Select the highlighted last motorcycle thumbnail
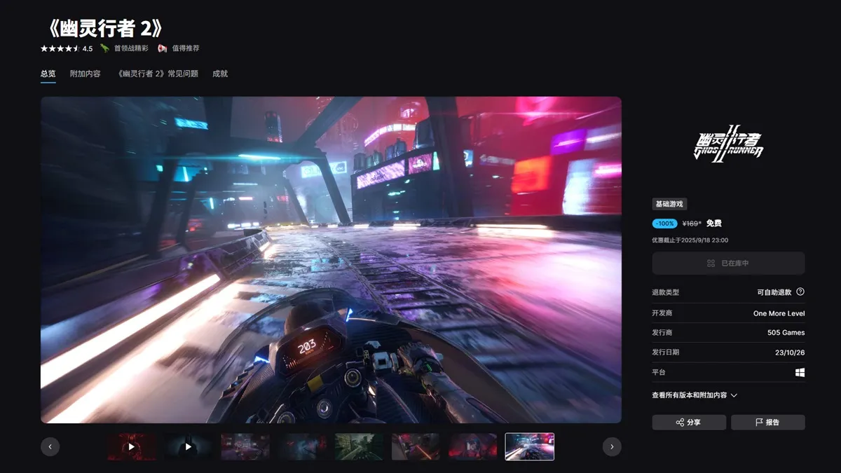 (530, 446)
